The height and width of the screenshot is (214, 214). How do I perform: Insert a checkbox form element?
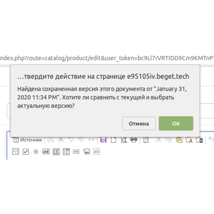[26, 151]
